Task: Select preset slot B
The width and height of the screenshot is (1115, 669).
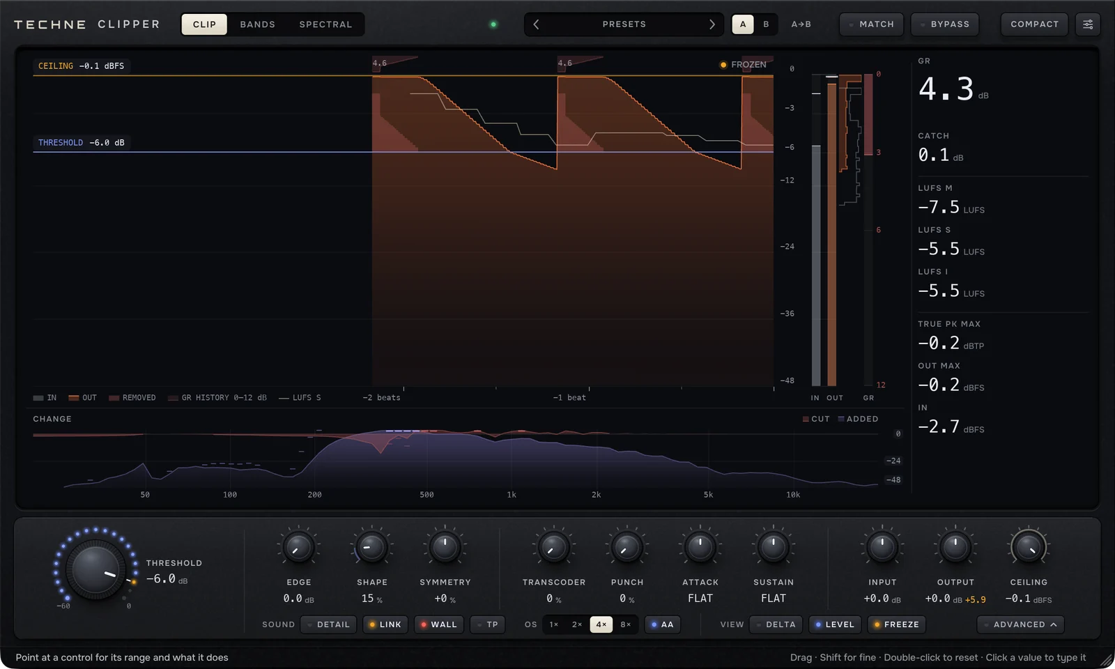Action: [766, 24]
